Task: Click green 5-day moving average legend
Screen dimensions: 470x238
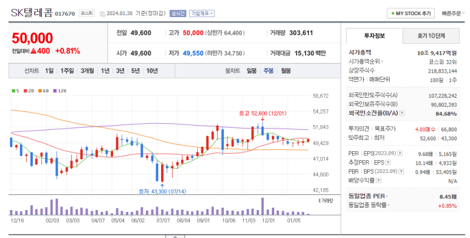Action: click(15, 90)
